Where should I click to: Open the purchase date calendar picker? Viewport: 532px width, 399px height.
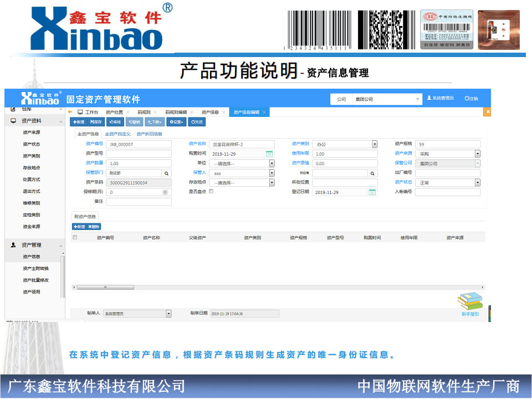click(x=269, y=154)
